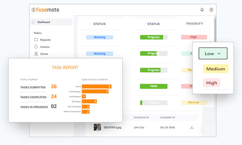Click the DSC01710-2.jpg image thumbnail
242x145 pixels.
(x=97, y=127)
